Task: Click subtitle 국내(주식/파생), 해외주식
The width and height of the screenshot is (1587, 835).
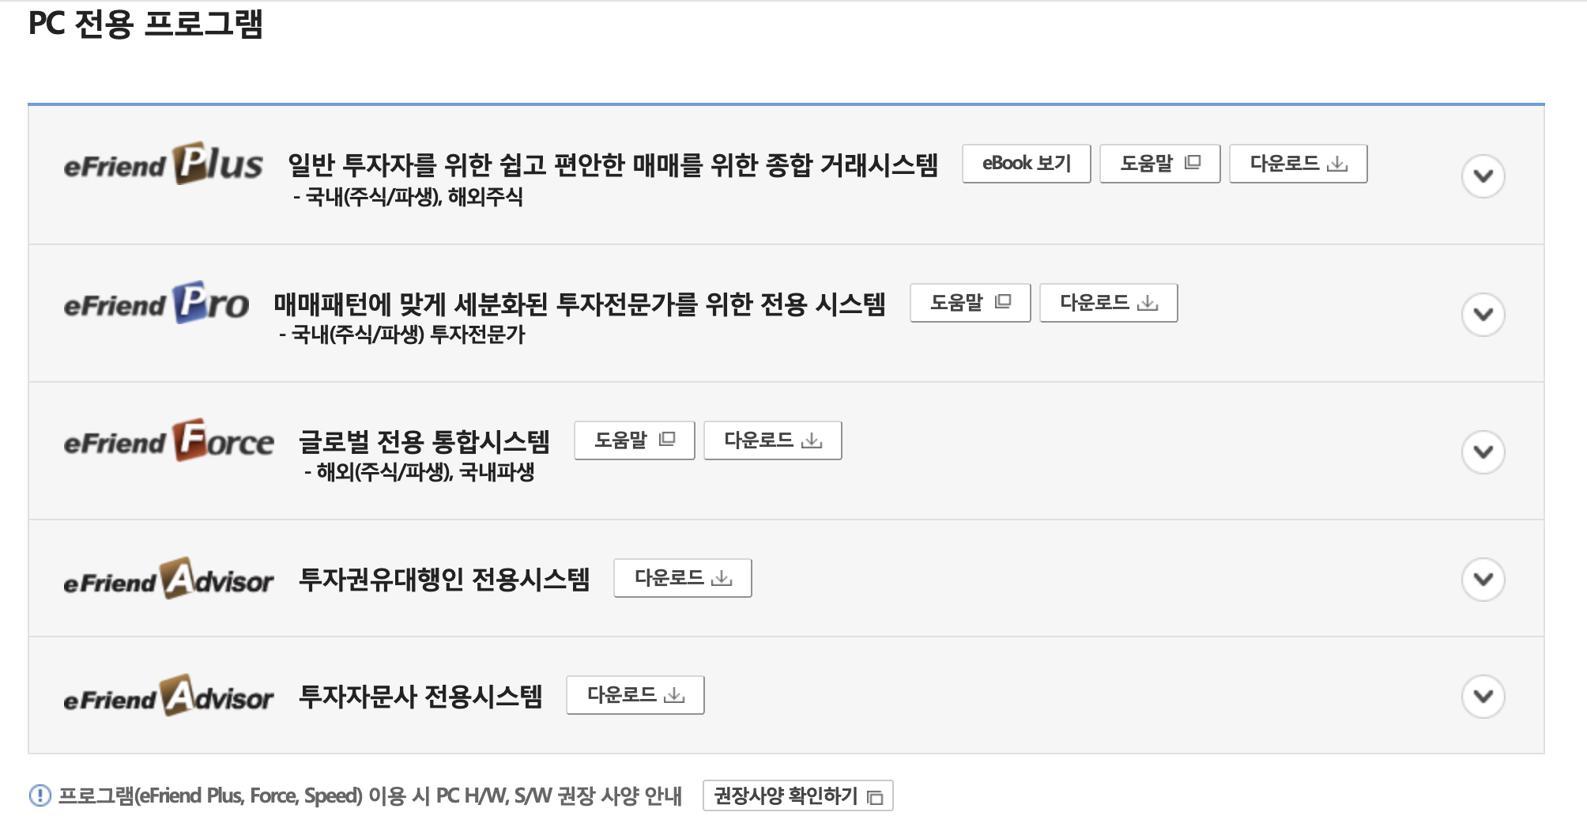Action: (x=408, y=197)
